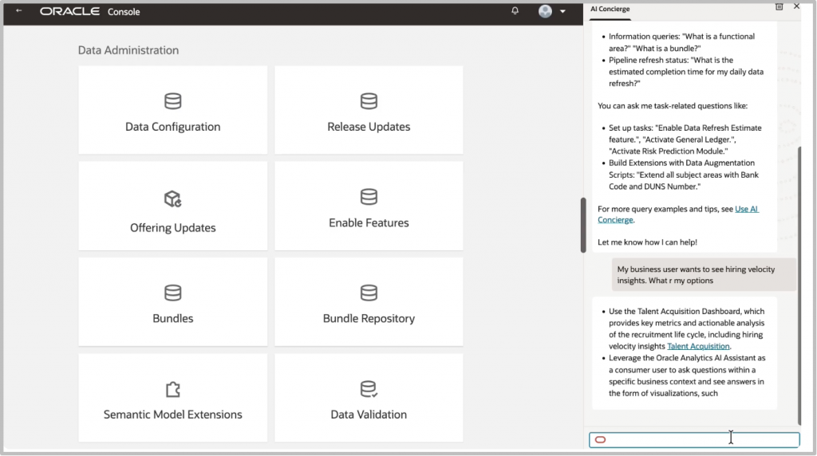The image size is (817, 456).
Task: Click the Enable Features database icon
Action: pyautogui.click(x=369, y=197)
